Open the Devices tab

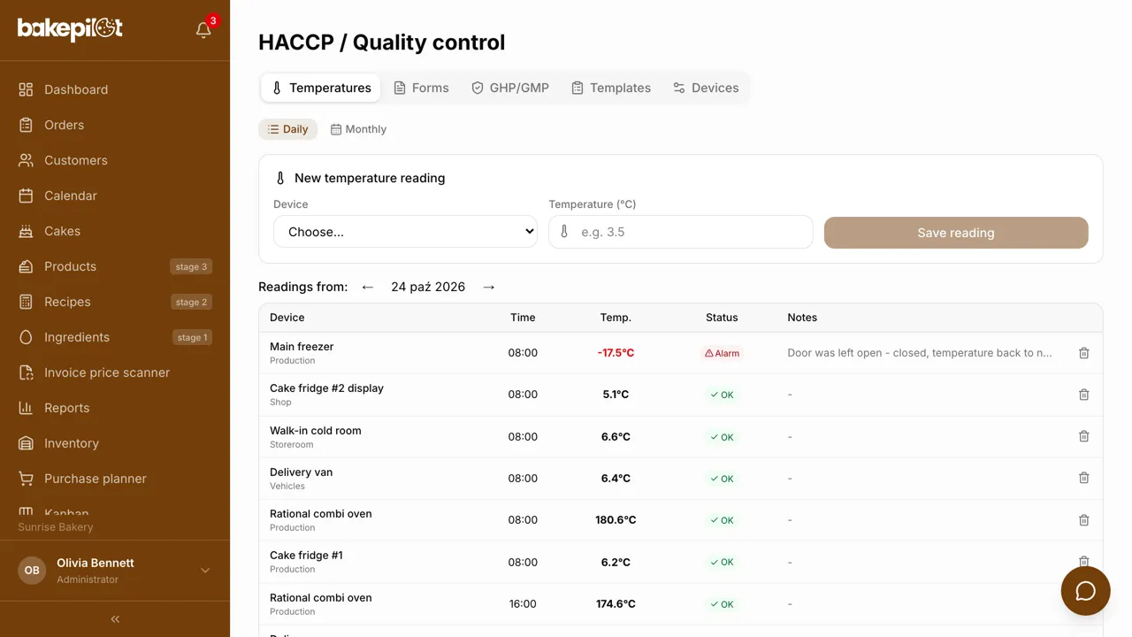tap(706, 88)
